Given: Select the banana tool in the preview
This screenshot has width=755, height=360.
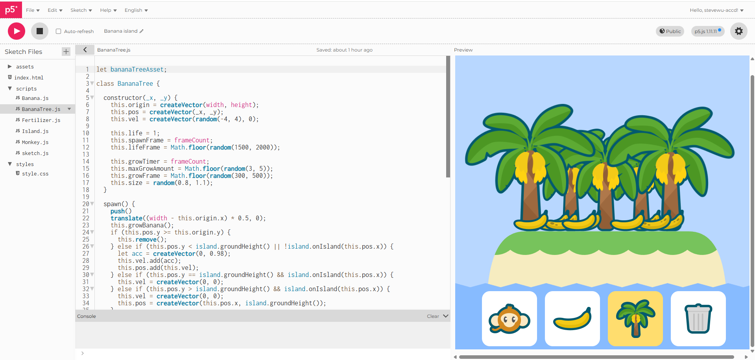Looking at the screenshot, I should click(572, 319).
